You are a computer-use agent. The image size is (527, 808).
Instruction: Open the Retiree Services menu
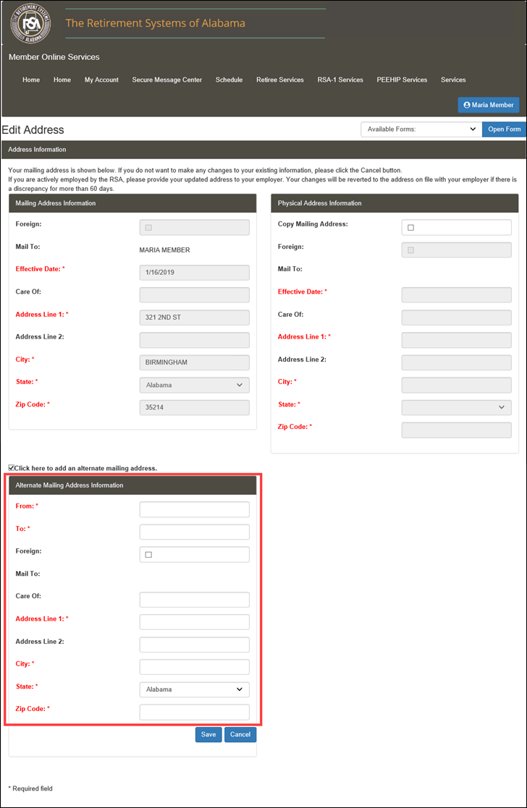[x=279, y=80]
